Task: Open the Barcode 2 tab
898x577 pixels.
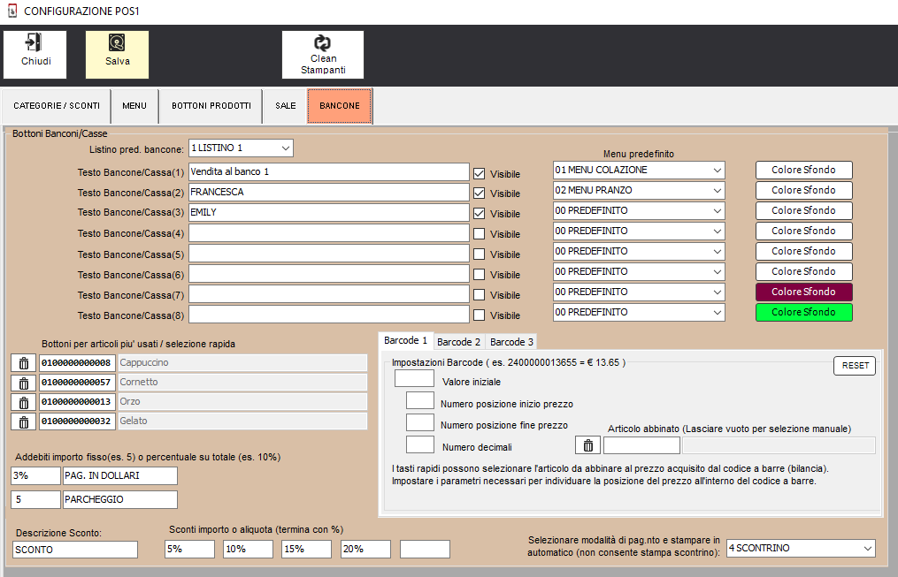Action: (459, 342)
